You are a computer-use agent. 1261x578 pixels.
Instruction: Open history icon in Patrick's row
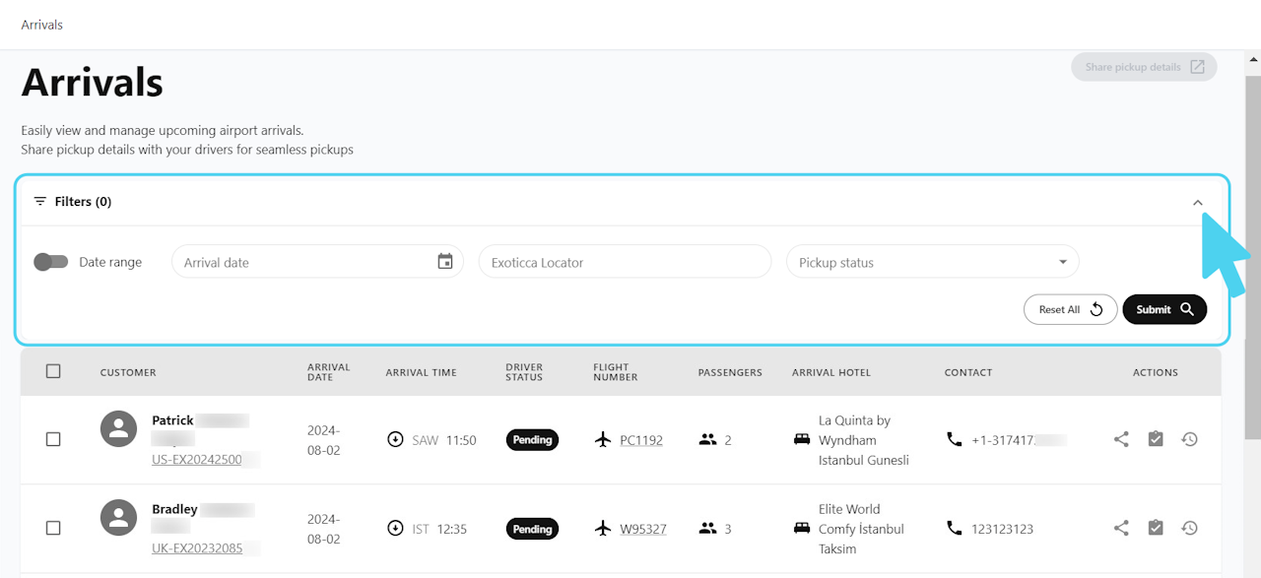[1189, 439]
